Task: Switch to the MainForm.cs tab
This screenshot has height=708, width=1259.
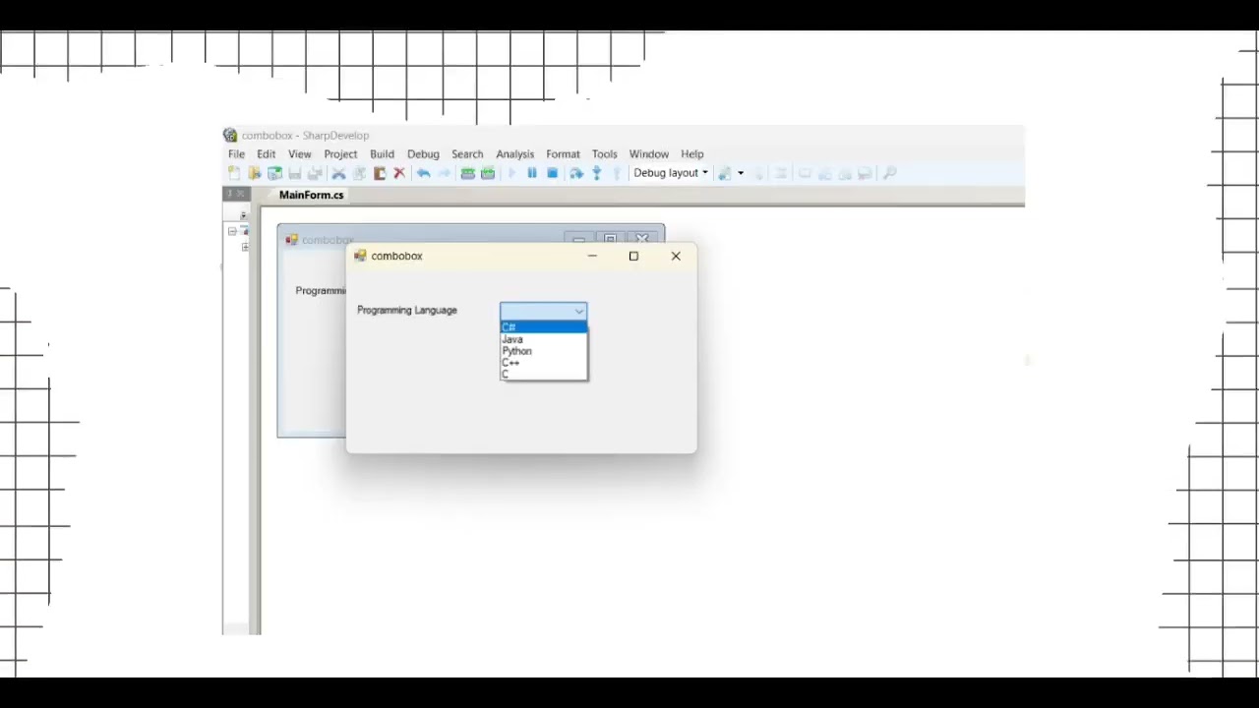Action: point(311,195)
